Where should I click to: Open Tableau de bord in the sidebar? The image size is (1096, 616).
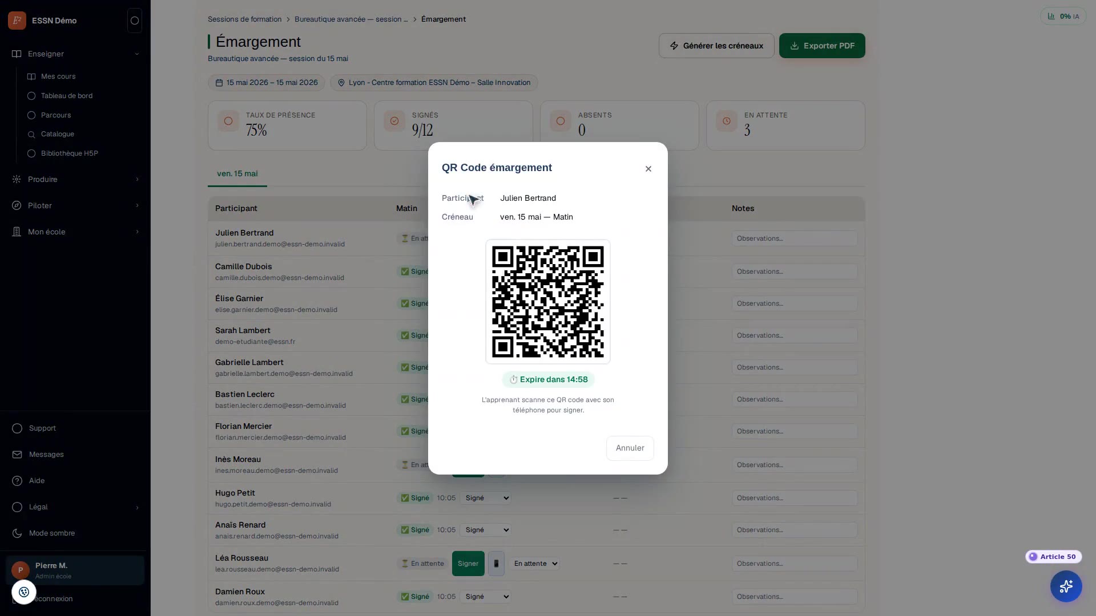(67, 96)
